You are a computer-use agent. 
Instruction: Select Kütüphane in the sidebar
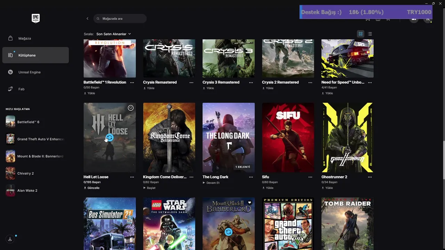point(35,55)
